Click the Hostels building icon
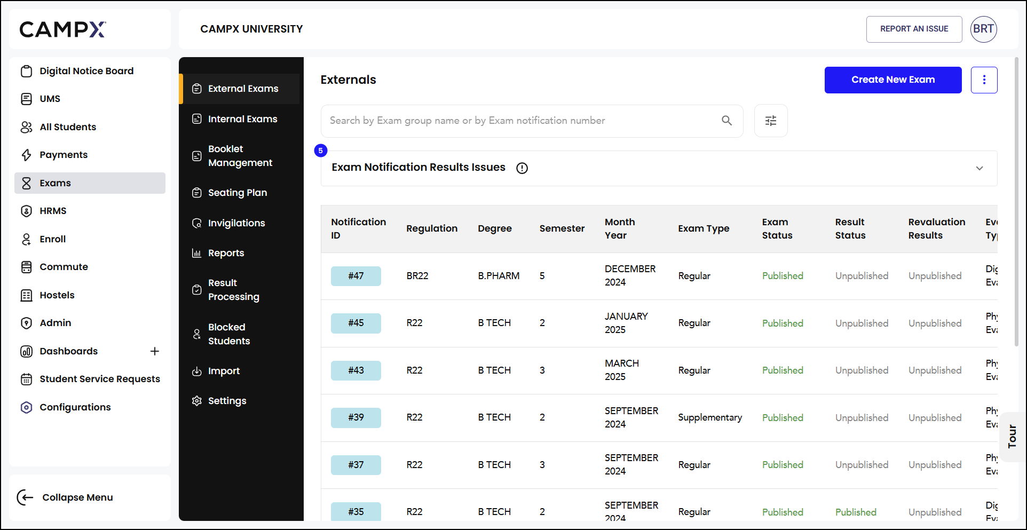This screenshot has width=1027, height=530. [26, 295]
